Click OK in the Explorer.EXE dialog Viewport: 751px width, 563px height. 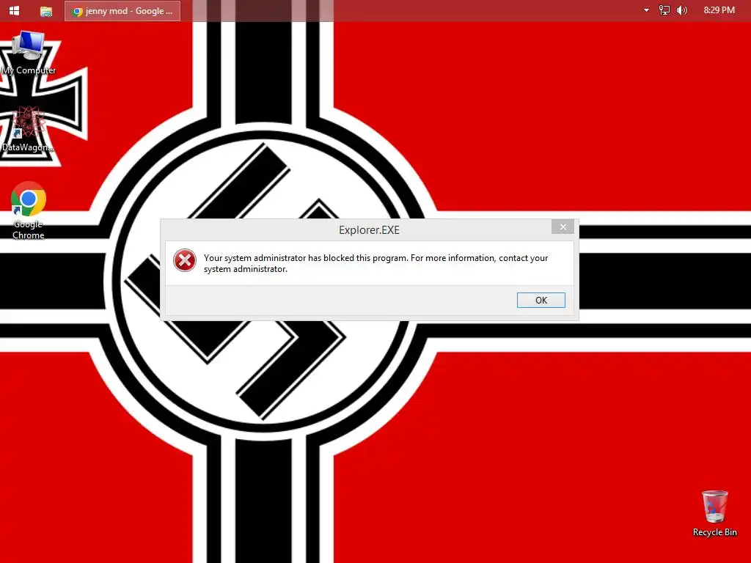541,300
